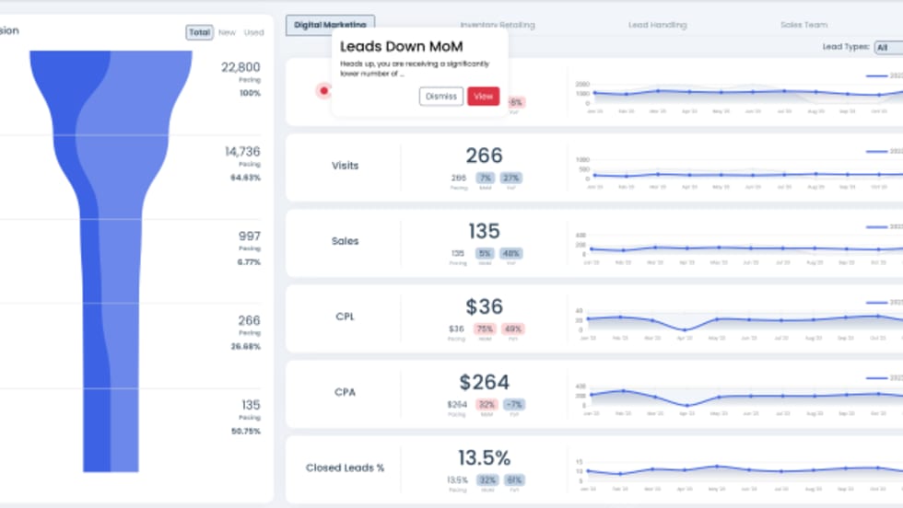Switch to the Inventory Retailing tab
This screenshot has height=508, width=903.
497,25
